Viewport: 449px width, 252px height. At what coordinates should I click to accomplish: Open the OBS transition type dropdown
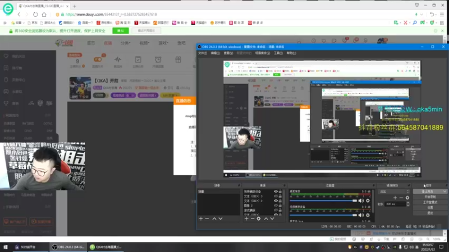tap(393, 192)
